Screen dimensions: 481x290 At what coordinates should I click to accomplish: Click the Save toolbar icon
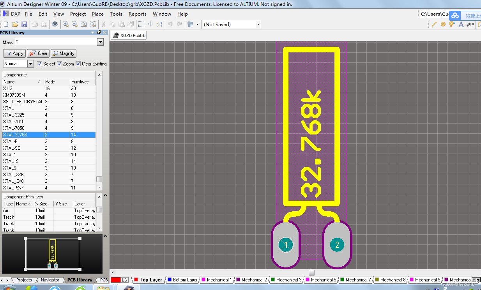(24, 24)
